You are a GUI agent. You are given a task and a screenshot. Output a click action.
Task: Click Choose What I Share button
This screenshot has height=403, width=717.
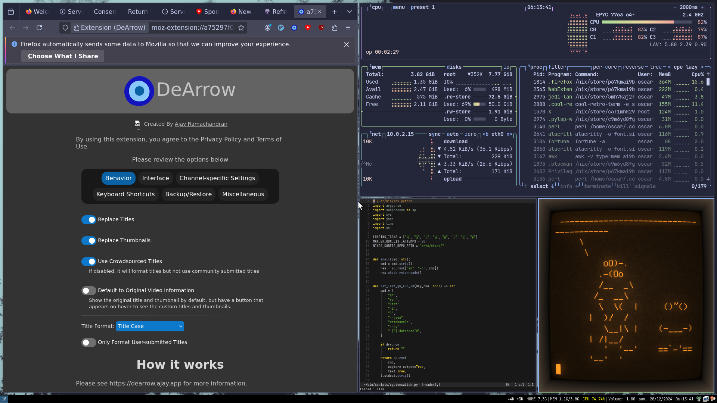point(63,56)
